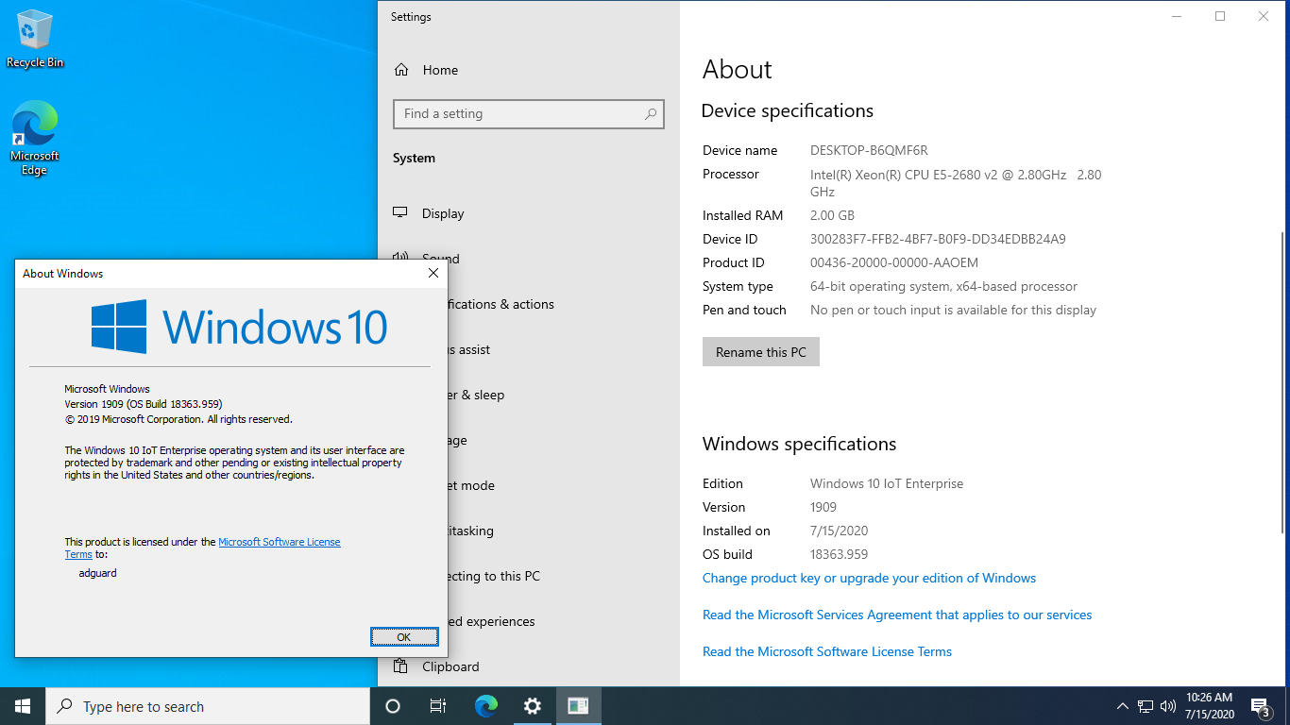Click the Cortana circle icon on taskbar

393,706
